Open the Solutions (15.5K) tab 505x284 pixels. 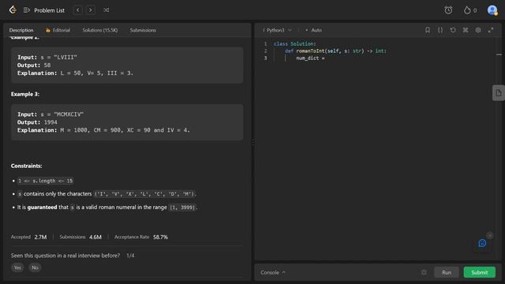tap(100, 30)
